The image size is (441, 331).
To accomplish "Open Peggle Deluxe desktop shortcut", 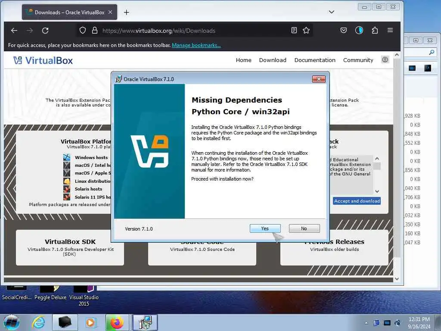I will pyautogui.click(x=50, y=294).
